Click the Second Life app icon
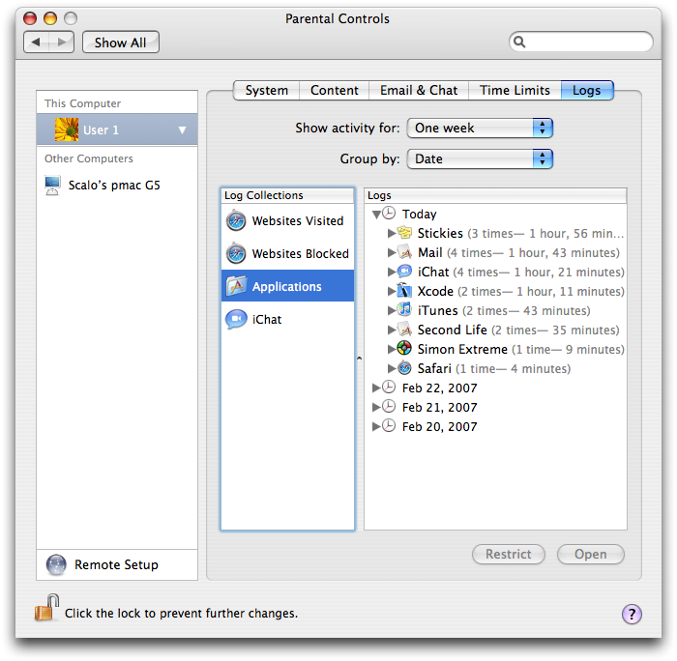Image resolution: width=677 pixels, height=661 pixels. 404,330
